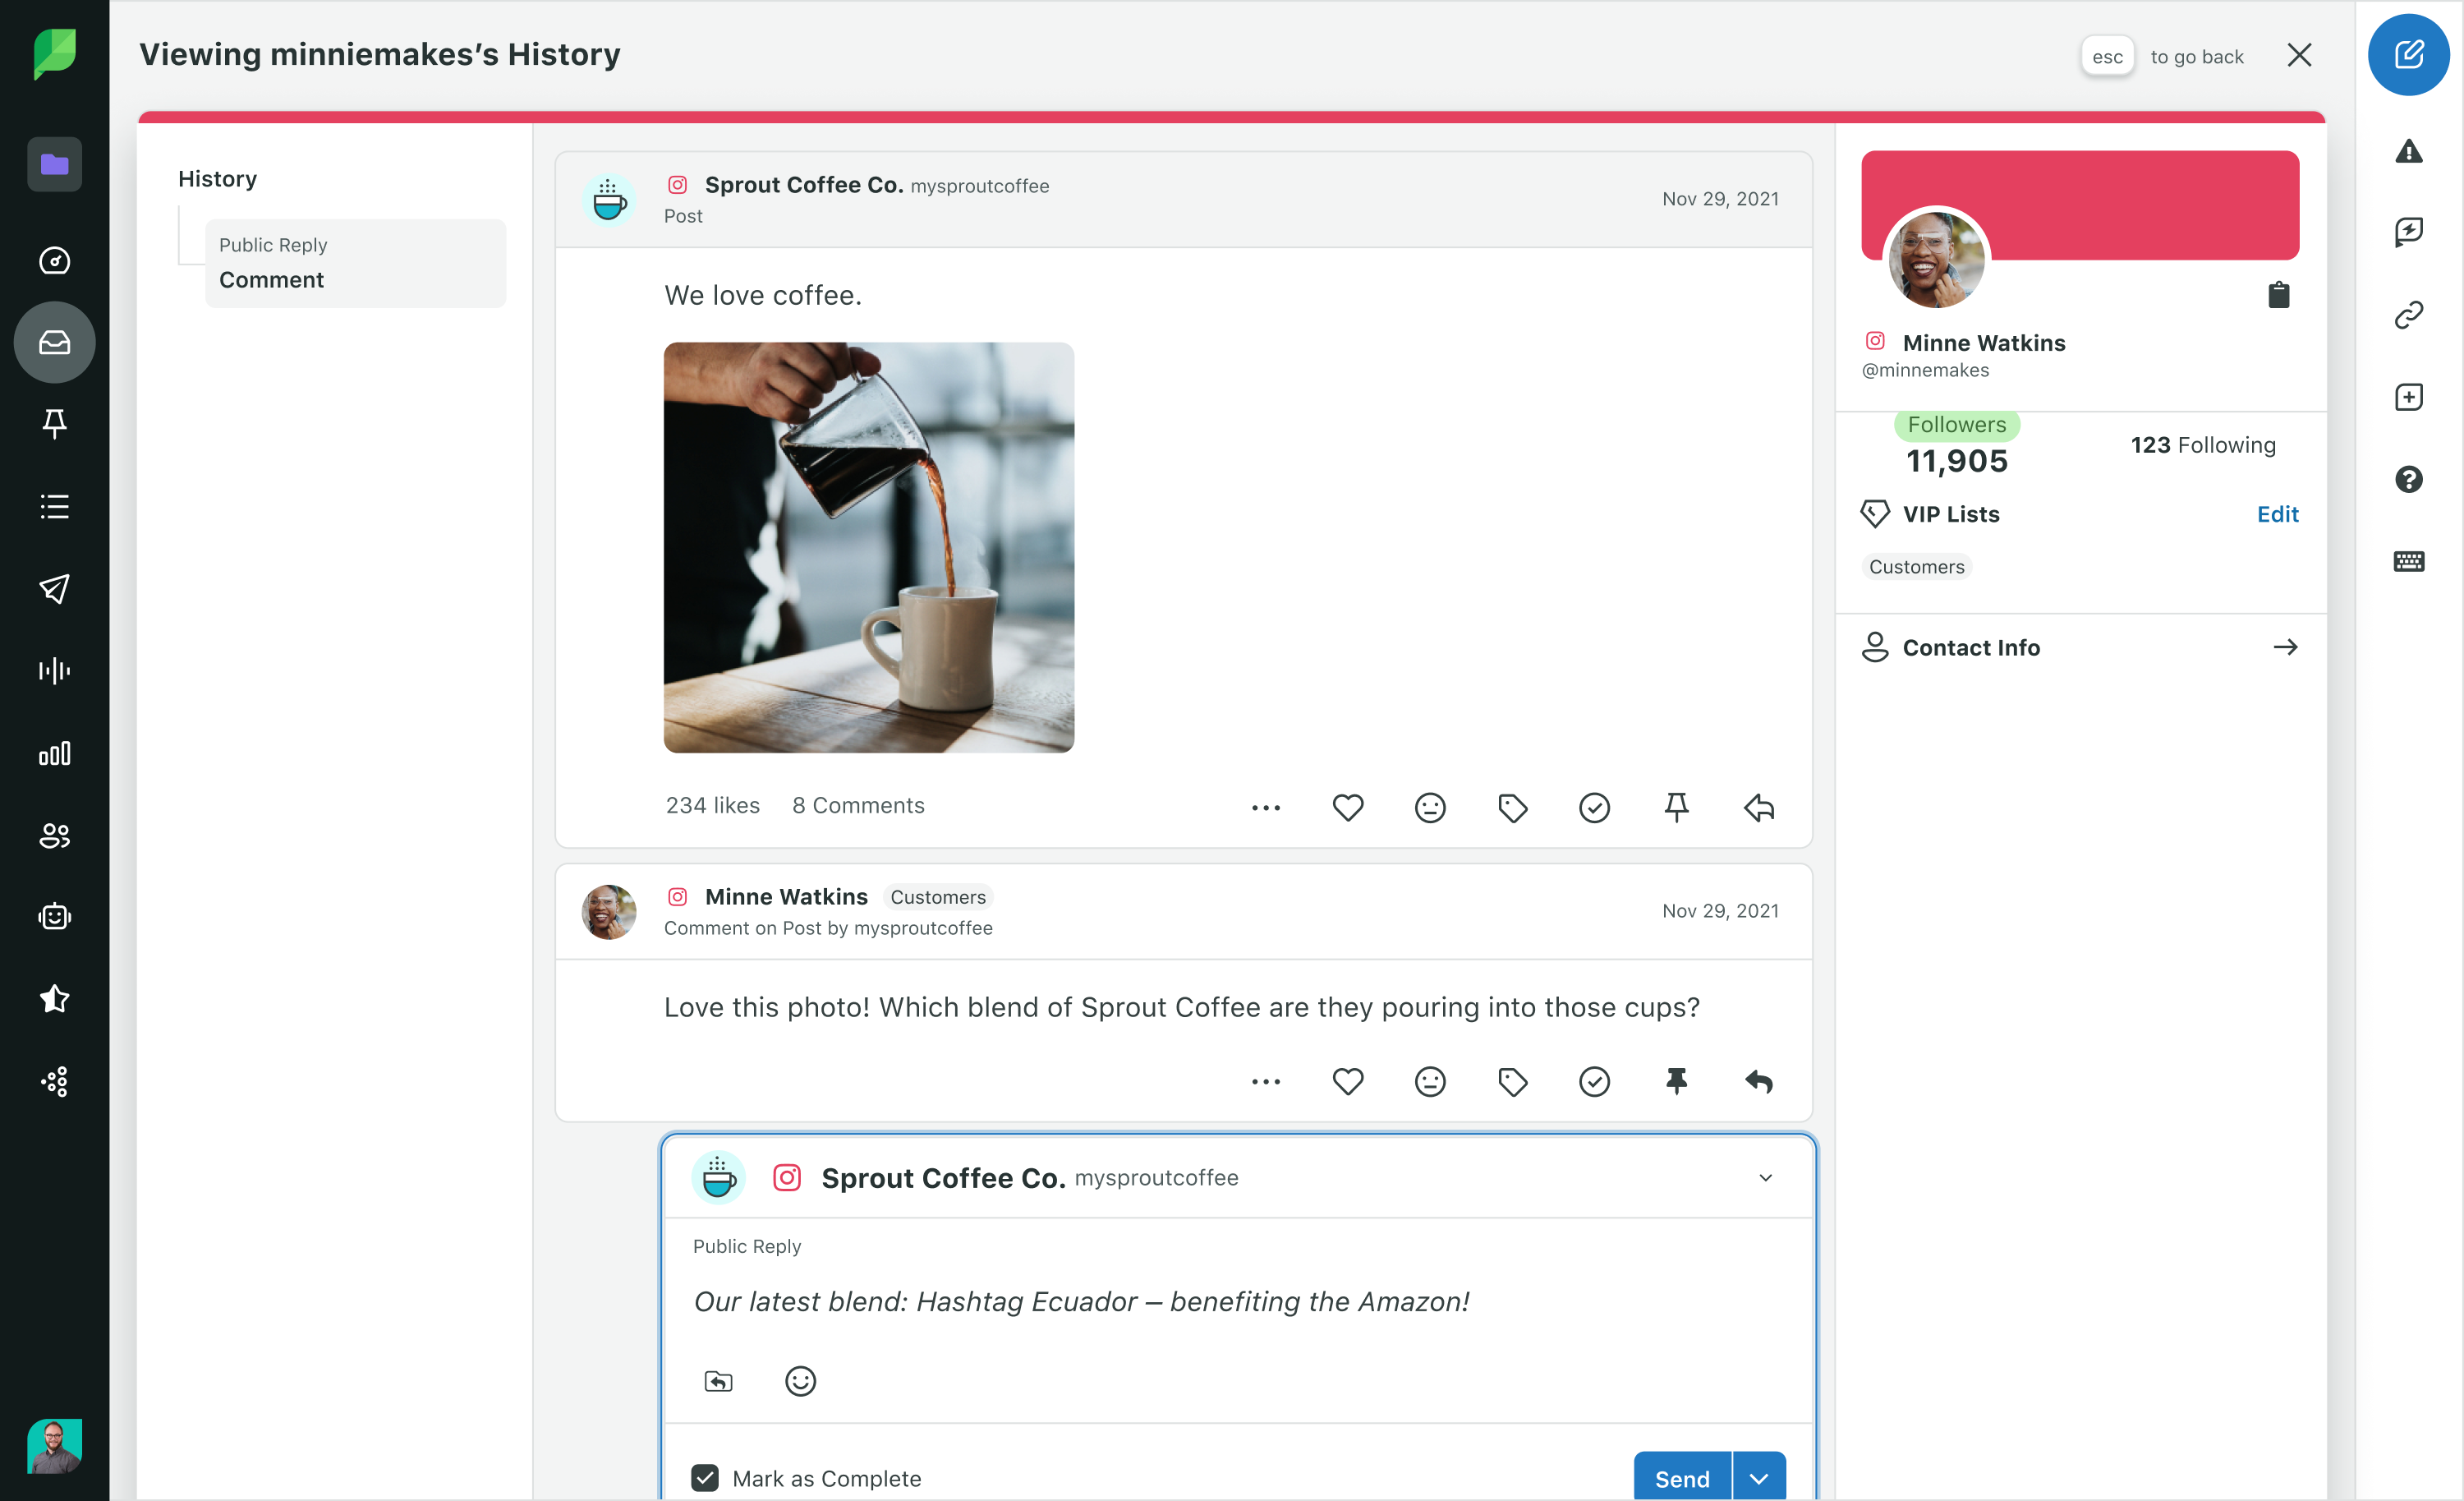Open saved replies icon in reply box

718,1381
